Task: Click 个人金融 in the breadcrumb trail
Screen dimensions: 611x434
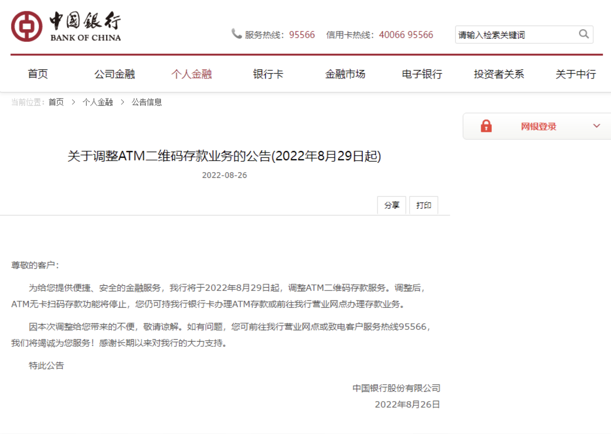Action: click(x=98, y=102)
